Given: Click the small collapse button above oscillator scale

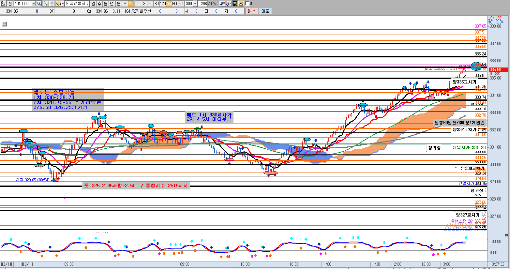Looking at the screenshot, I should tap(506, 235).
